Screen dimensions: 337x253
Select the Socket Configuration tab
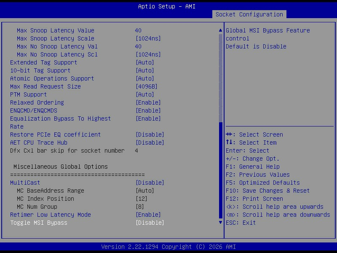(x=249, y=14)
